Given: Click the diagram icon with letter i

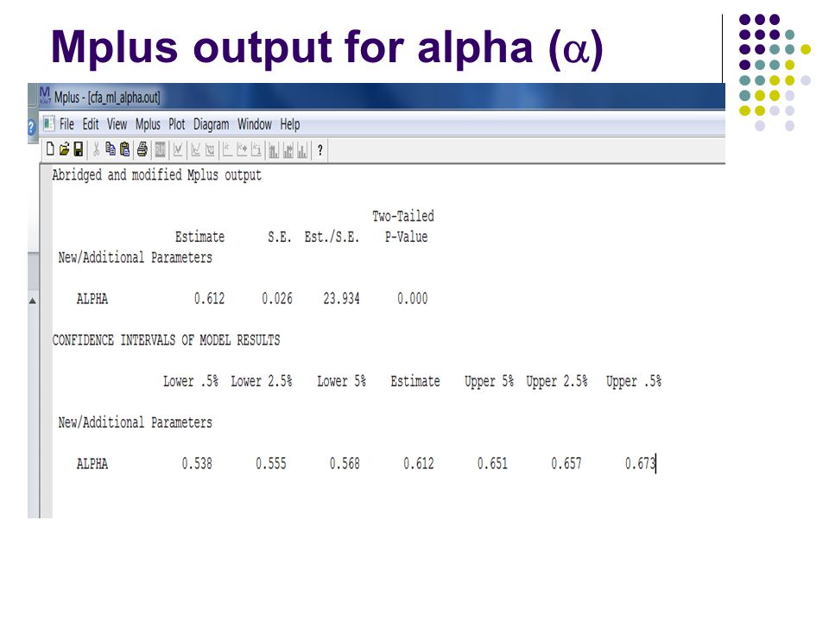Looking at the screenshot, I should tap(256, 150).
